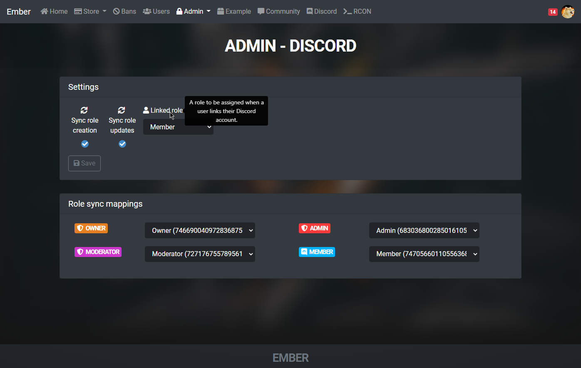This screenshot has width=581, height=368.
Task: Click the MODERATOR role badge
Action: 98,252
